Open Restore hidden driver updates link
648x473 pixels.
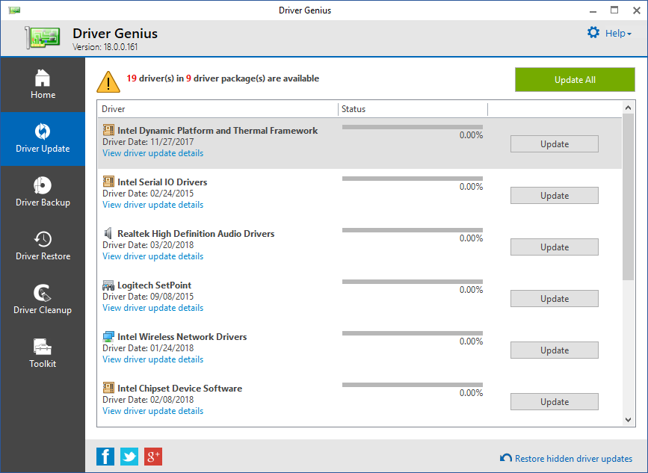573,459
